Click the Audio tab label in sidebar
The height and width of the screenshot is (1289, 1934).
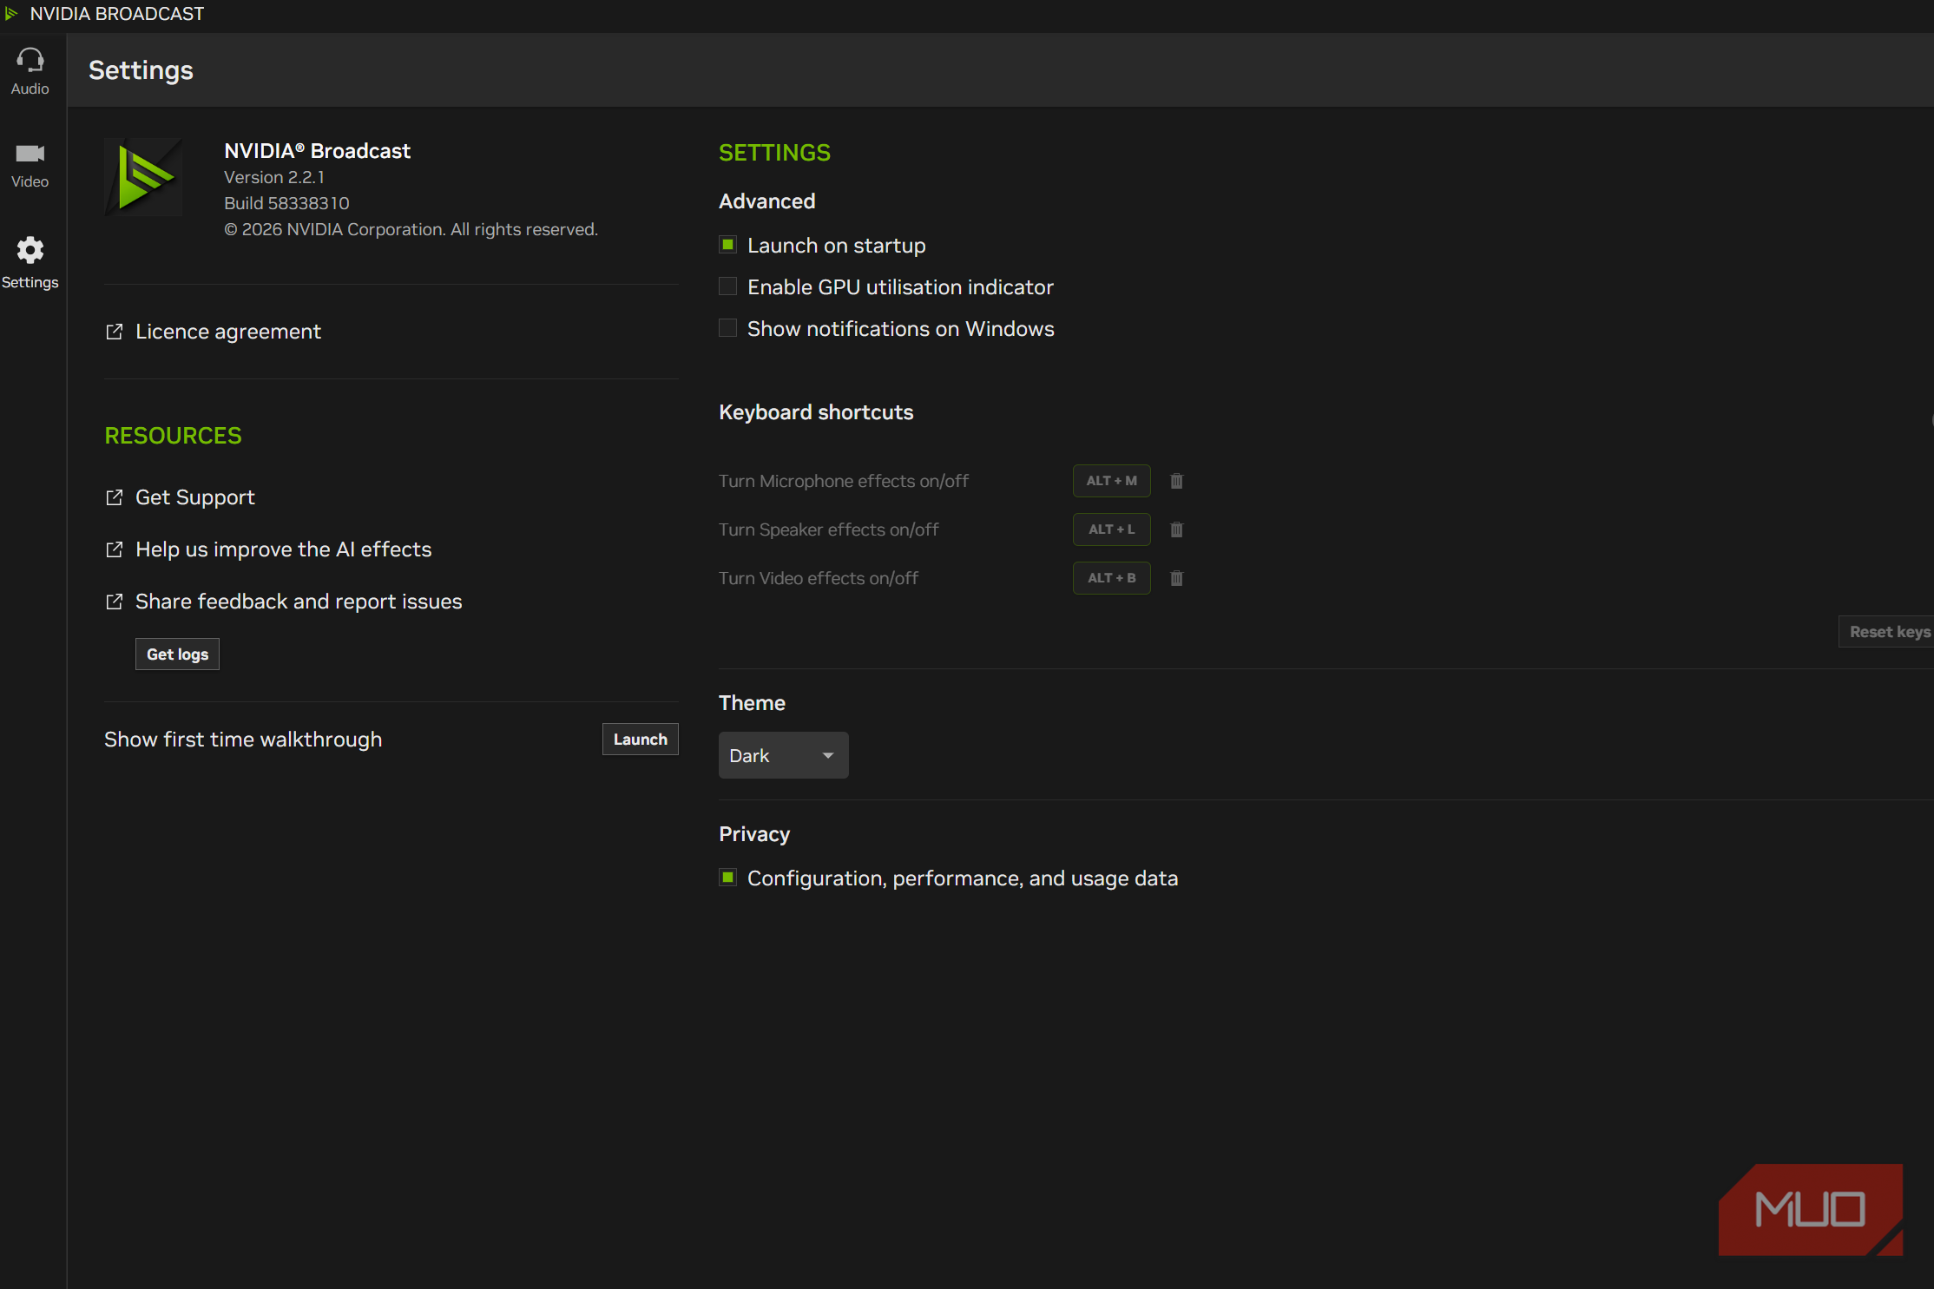30,89
